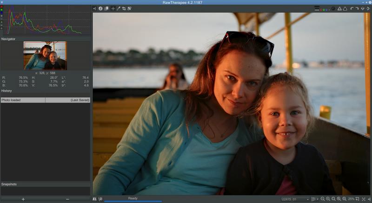Flip the image horizontally
Viewport: 372px width, 203px height.
pyautogui.click(x=368, y=8)
